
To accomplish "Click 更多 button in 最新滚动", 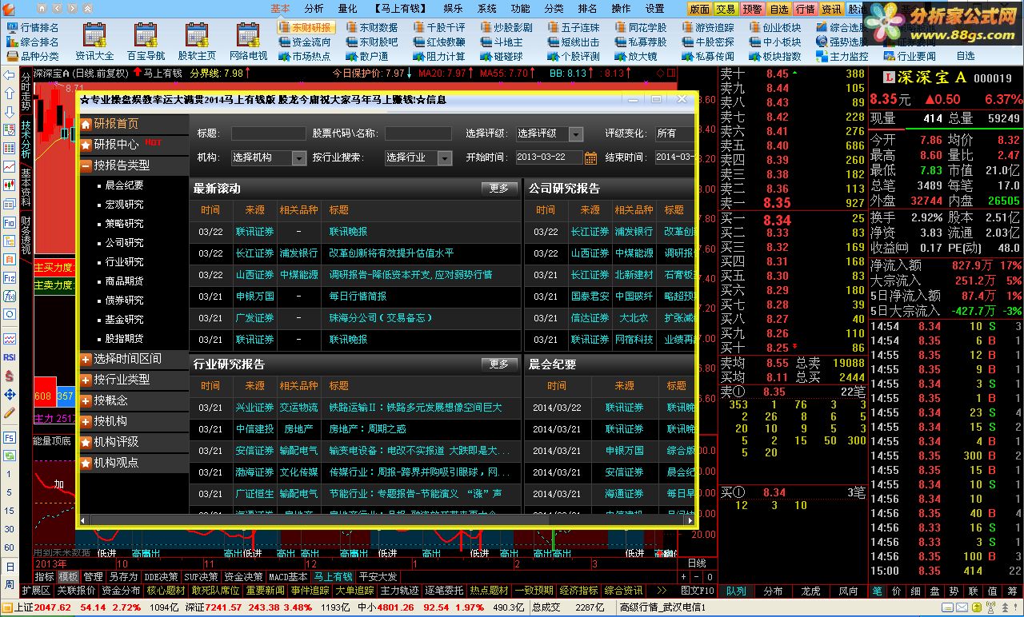I will (499, 189).
